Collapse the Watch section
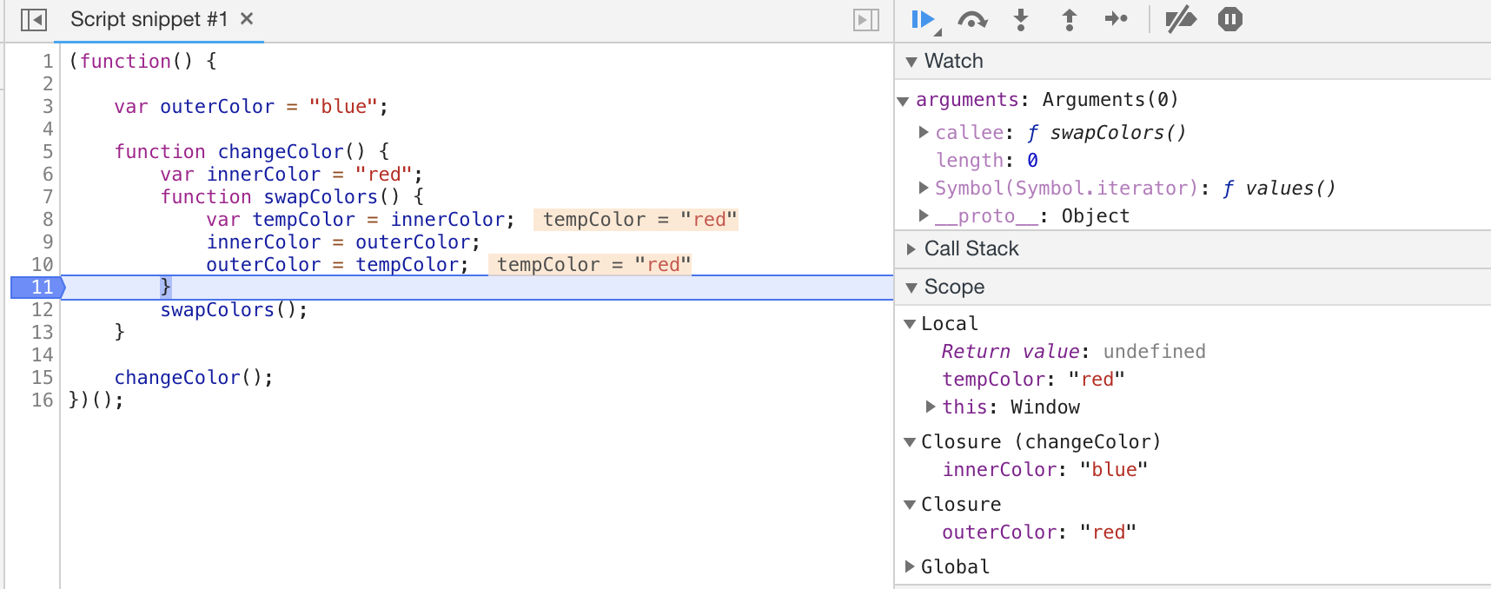The image size is (1491, 589). (x=911, y=62)
